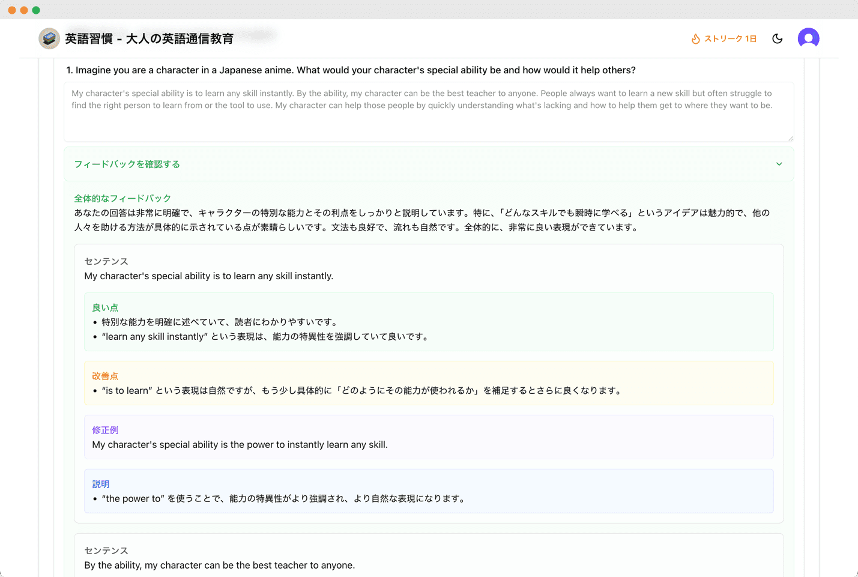
Task: Maximize the window with the green button
Action: [36, 10]
